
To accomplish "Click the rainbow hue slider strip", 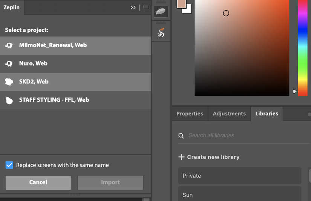I will [x=303, y=48].
